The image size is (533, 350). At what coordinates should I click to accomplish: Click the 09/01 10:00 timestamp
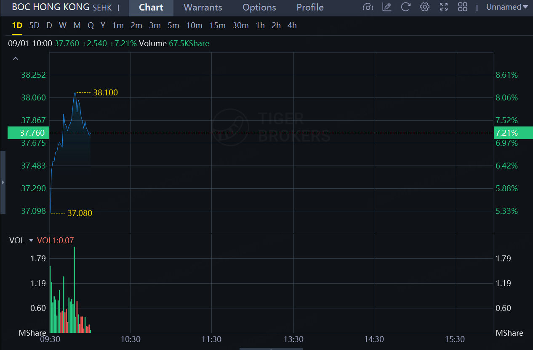click(29, 43)
